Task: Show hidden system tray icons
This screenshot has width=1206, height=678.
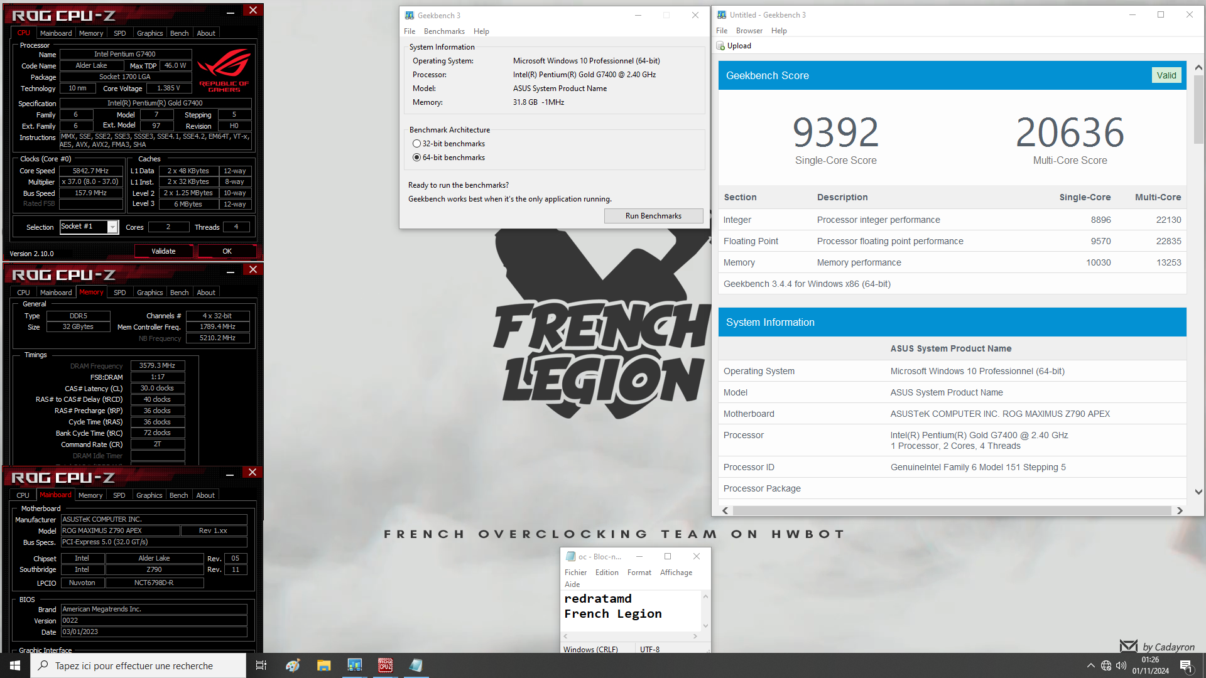Action: [1091, 665]
